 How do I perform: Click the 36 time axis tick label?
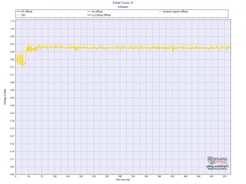[29, 176]
